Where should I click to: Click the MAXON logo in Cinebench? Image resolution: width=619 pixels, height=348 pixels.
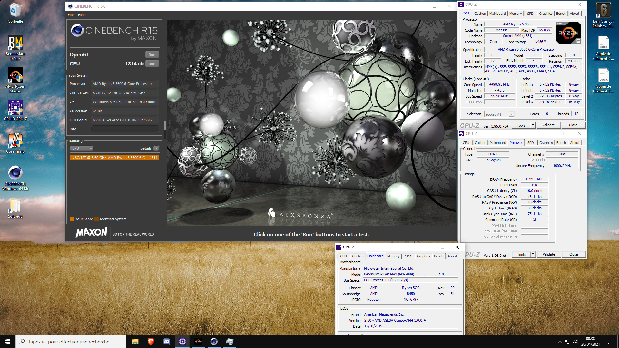click(x=91, y=232)
